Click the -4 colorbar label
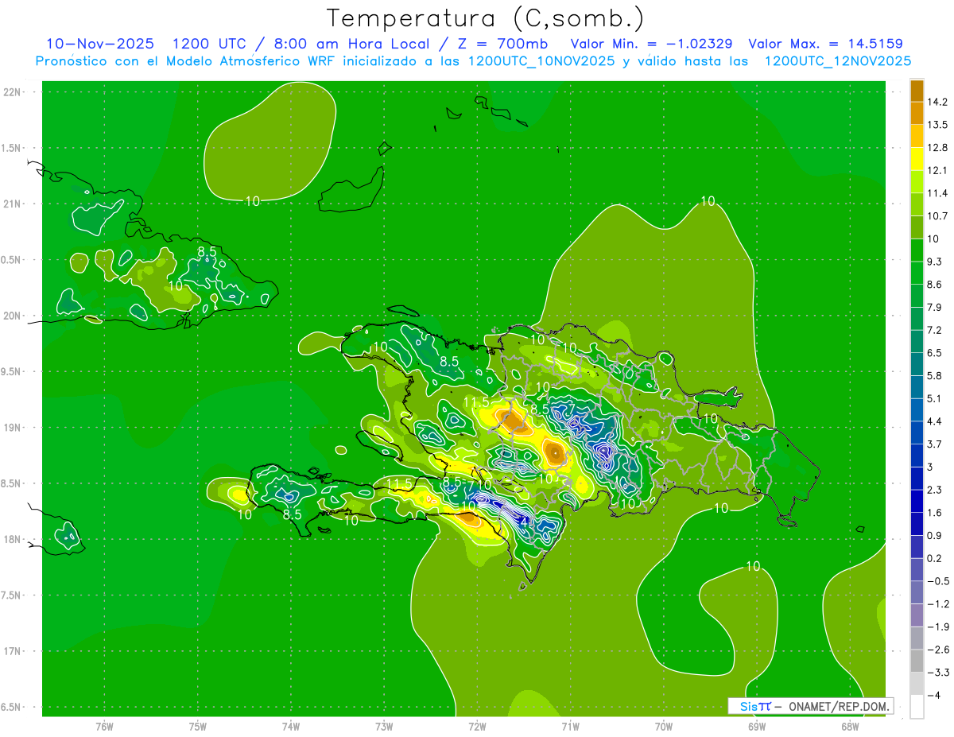 933,695
